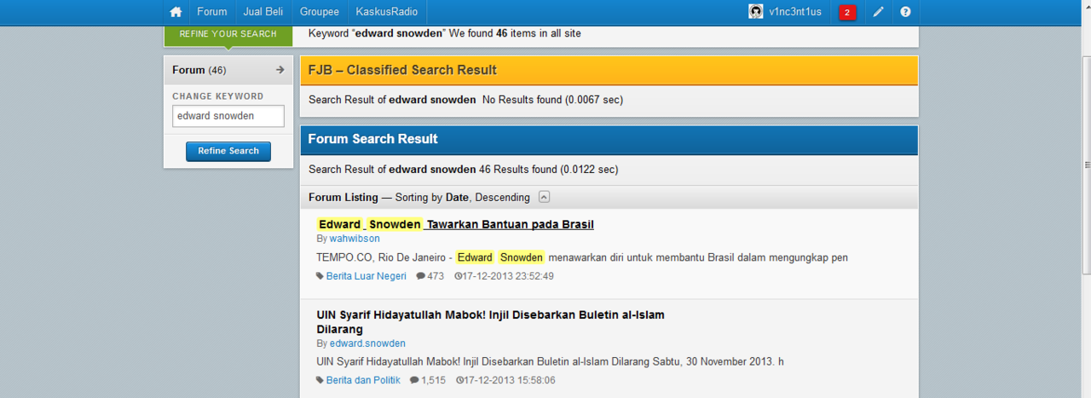Open the red notifications badge
The height and width of the screenshot is (398, 1091).
[x=847, y=12]
